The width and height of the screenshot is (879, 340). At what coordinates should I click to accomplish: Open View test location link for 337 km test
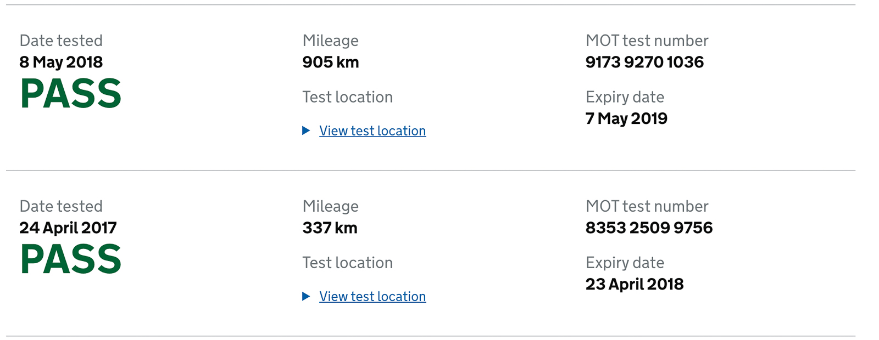pos(372,296)
